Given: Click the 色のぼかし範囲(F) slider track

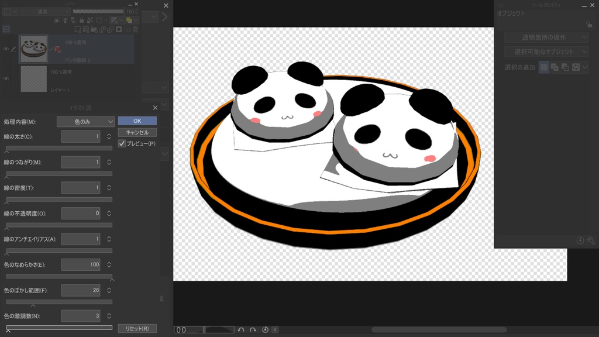Looking at the screenshot, I should click(59, 301).
